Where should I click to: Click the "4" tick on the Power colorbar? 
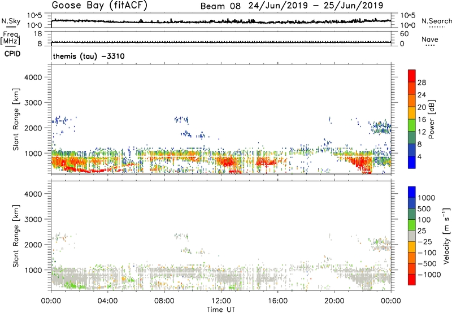coord(420,157)
